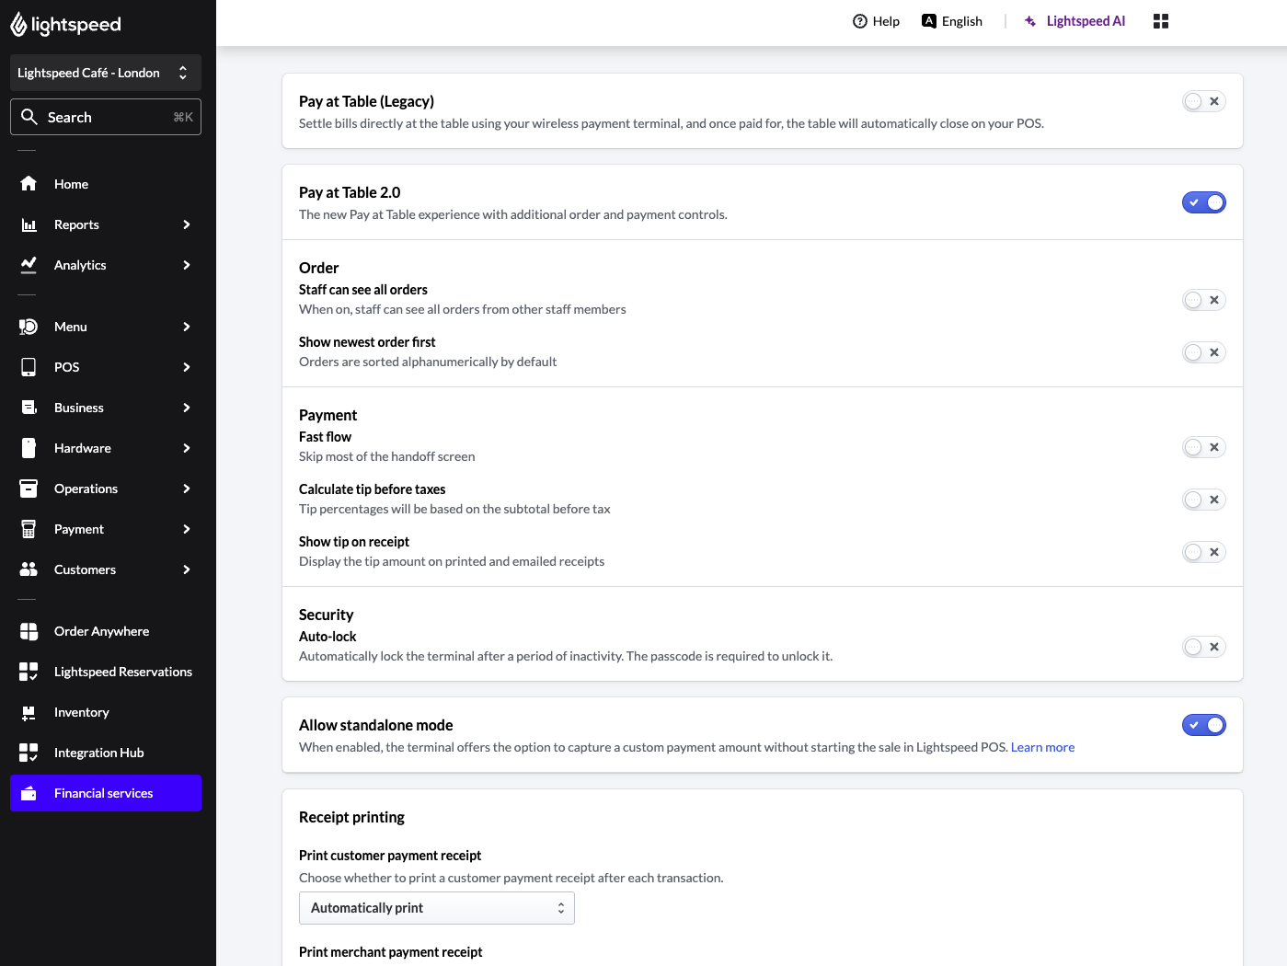Toggle Calculate tip before taxes
Screen dimensions: 1287x966
click(1203, 500)
